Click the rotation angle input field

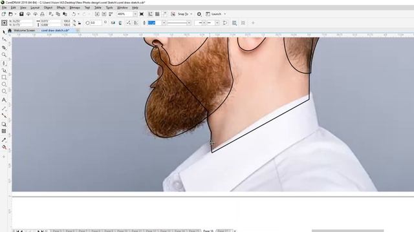tap(96, 23)
